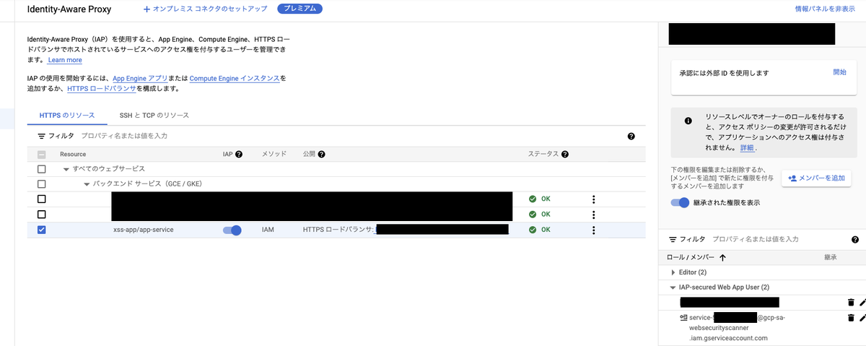Switch to SSH と TCP のリソース tab
This screenshot has width=866, height=346.
pos(154,115)
